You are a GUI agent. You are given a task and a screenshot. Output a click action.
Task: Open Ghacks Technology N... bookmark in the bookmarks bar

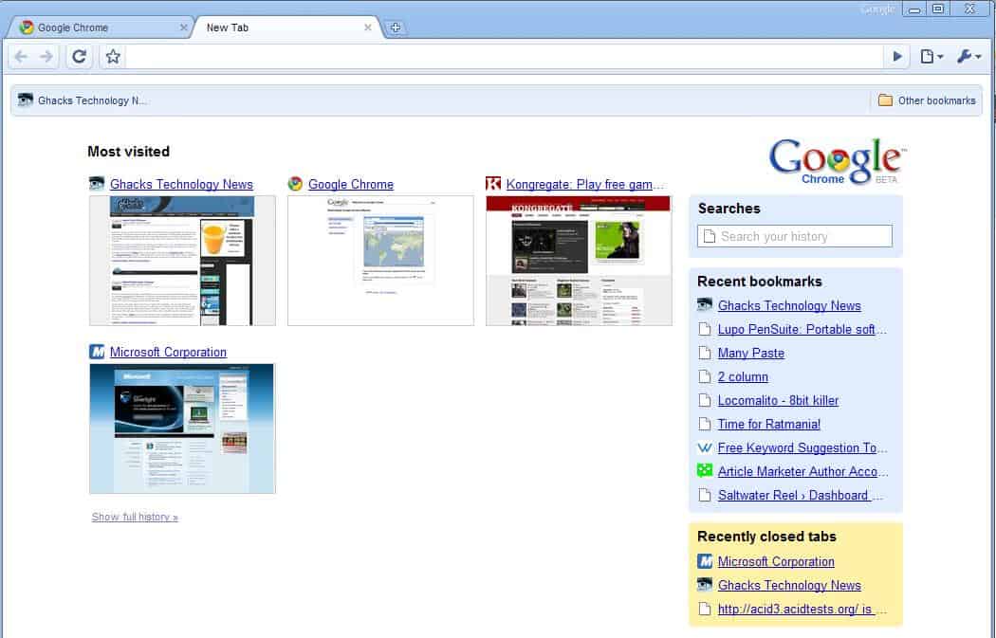pyautogui.click(x=83, y=100)
